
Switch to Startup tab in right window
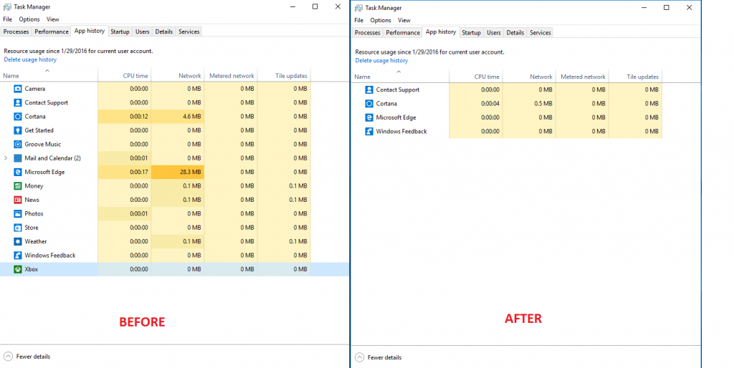(x=472, y=33)
